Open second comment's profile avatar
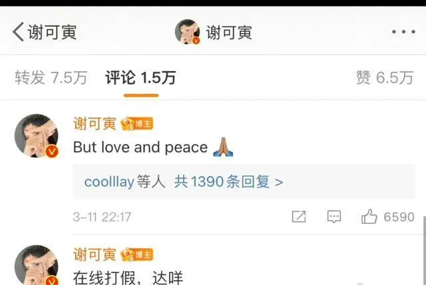Screen dimensions: 426x285 point(37,265)
